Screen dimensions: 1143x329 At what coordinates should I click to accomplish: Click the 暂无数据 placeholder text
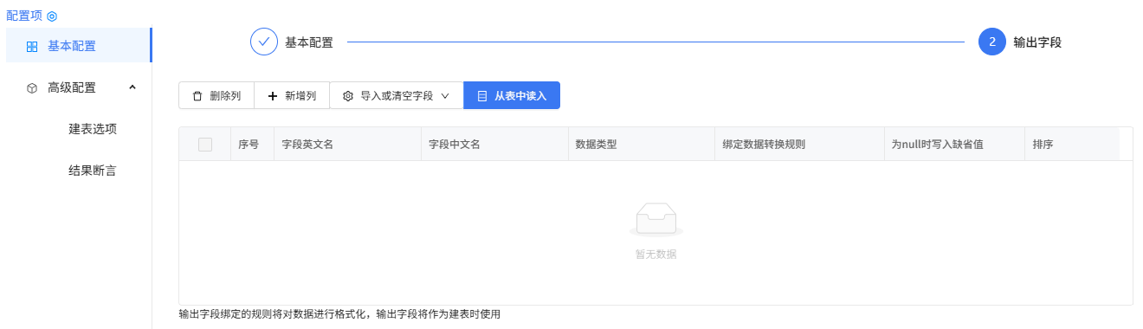(x=655, y=255)
